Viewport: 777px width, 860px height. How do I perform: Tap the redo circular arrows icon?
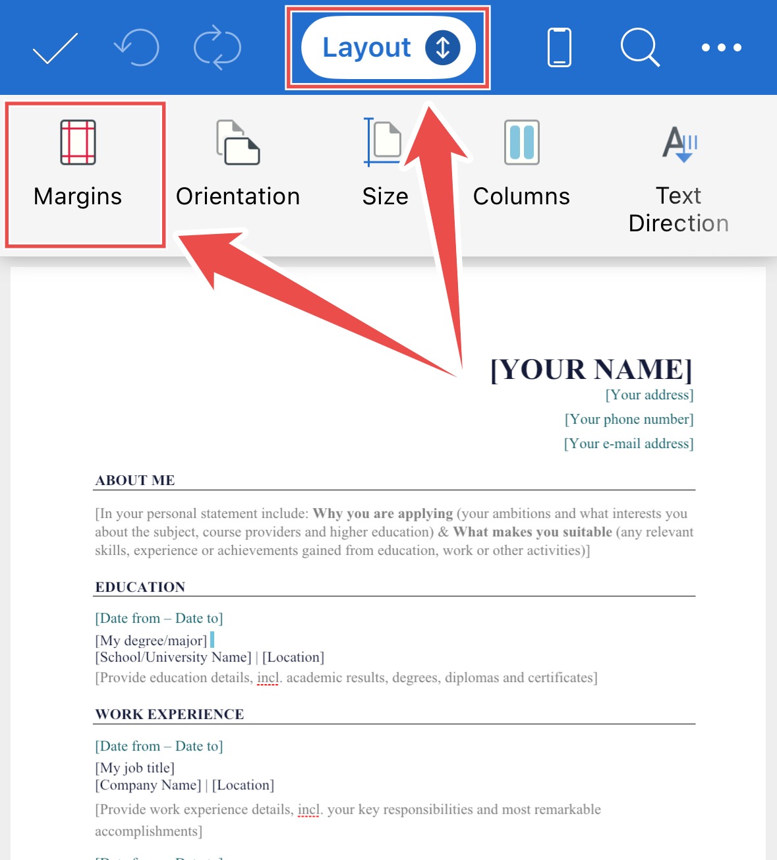(x=217, y=47)
